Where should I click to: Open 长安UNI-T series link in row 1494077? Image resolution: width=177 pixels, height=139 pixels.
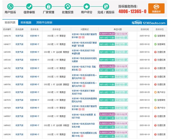pos(35,44)
